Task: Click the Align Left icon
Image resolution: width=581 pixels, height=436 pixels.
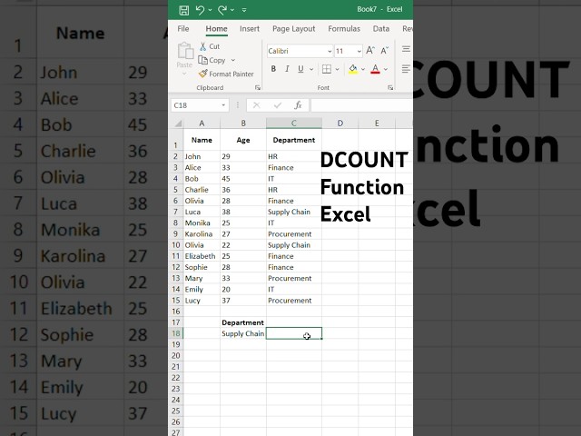Action: point(406,69)
